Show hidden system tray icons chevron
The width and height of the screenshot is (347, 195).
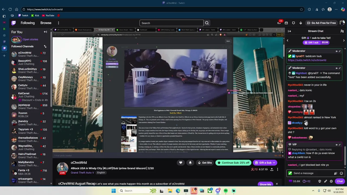click(313, 191)
